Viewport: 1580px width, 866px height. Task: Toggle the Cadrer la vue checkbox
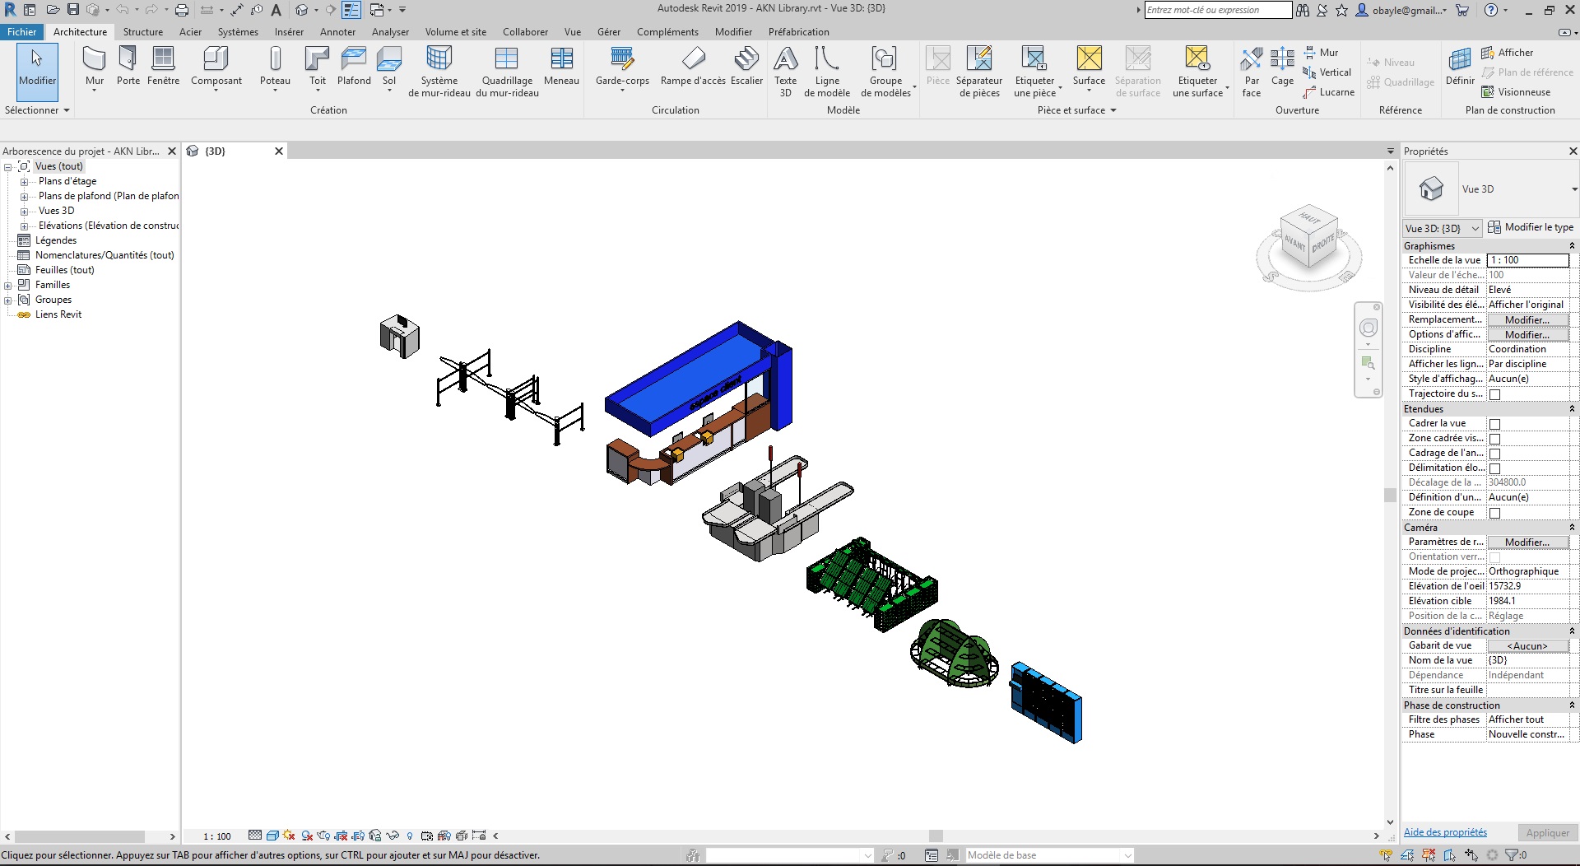tap(1494, 423)
